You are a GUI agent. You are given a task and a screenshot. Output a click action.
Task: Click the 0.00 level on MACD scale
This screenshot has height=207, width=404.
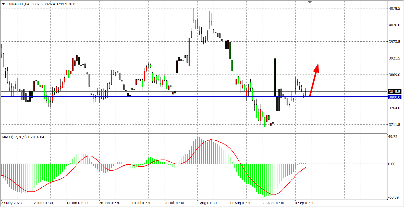tap(392, 164)
